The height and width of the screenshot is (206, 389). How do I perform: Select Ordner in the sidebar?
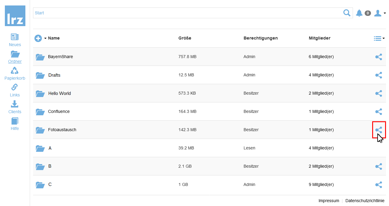[x=15, y=57]
